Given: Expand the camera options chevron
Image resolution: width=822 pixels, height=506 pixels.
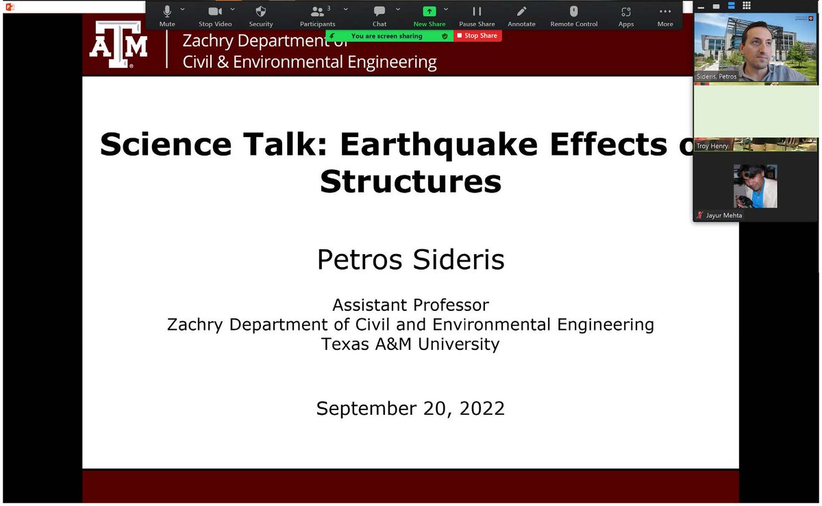Looking at the screenshot, I should click(232, 10).
